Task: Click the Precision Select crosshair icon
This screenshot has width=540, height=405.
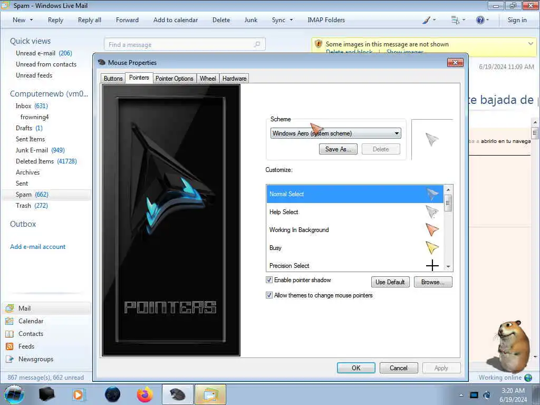Action: pos(432,266)
